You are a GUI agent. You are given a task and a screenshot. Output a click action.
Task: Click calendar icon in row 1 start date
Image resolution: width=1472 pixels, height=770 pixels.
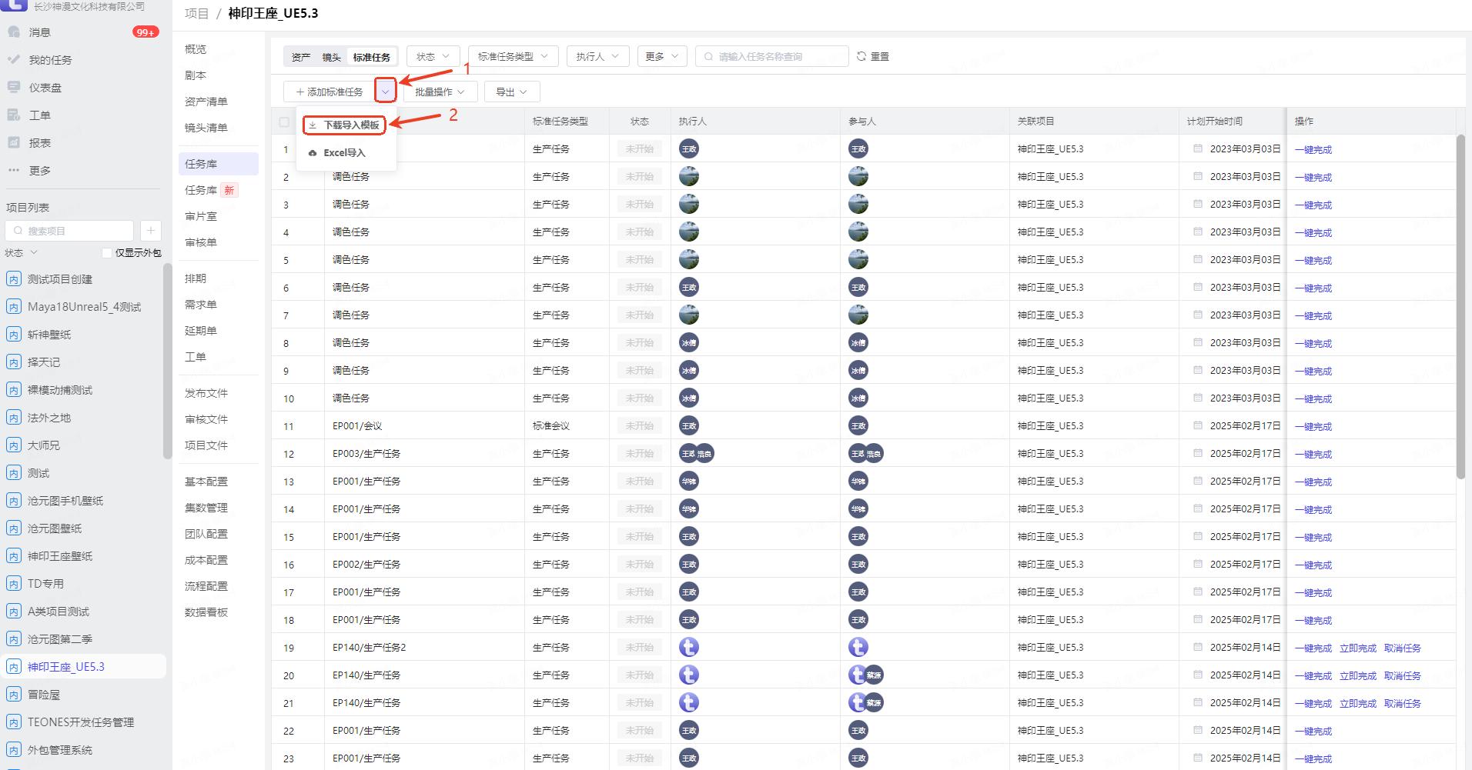coord(1198,148)
